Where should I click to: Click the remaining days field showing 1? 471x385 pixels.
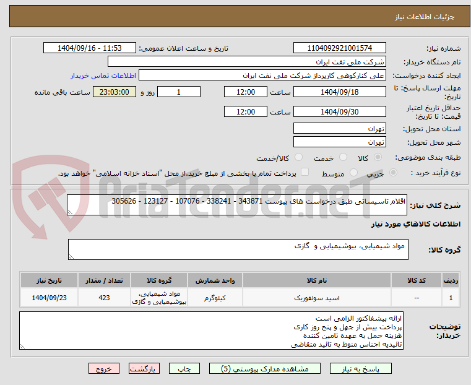tap(179, 92)
